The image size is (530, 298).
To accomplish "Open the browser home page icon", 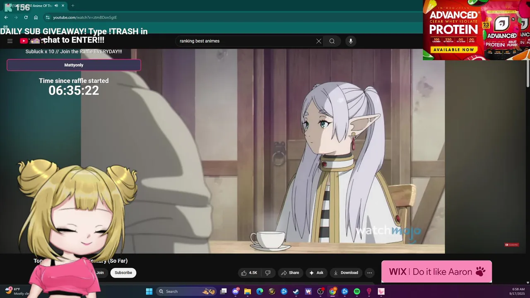I will coord(36,17).
